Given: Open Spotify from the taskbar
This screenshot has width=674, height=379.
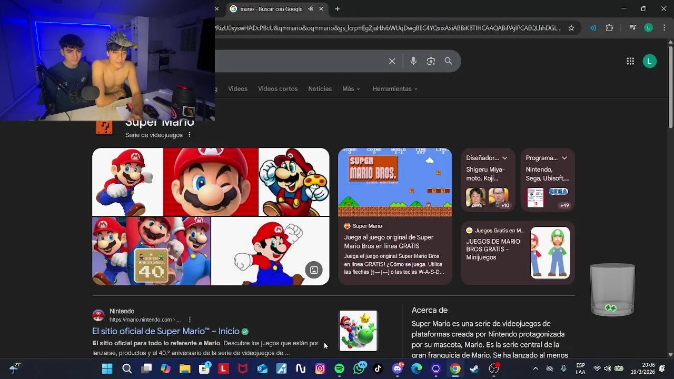Looking at the screenshot, I should point(339,368).
